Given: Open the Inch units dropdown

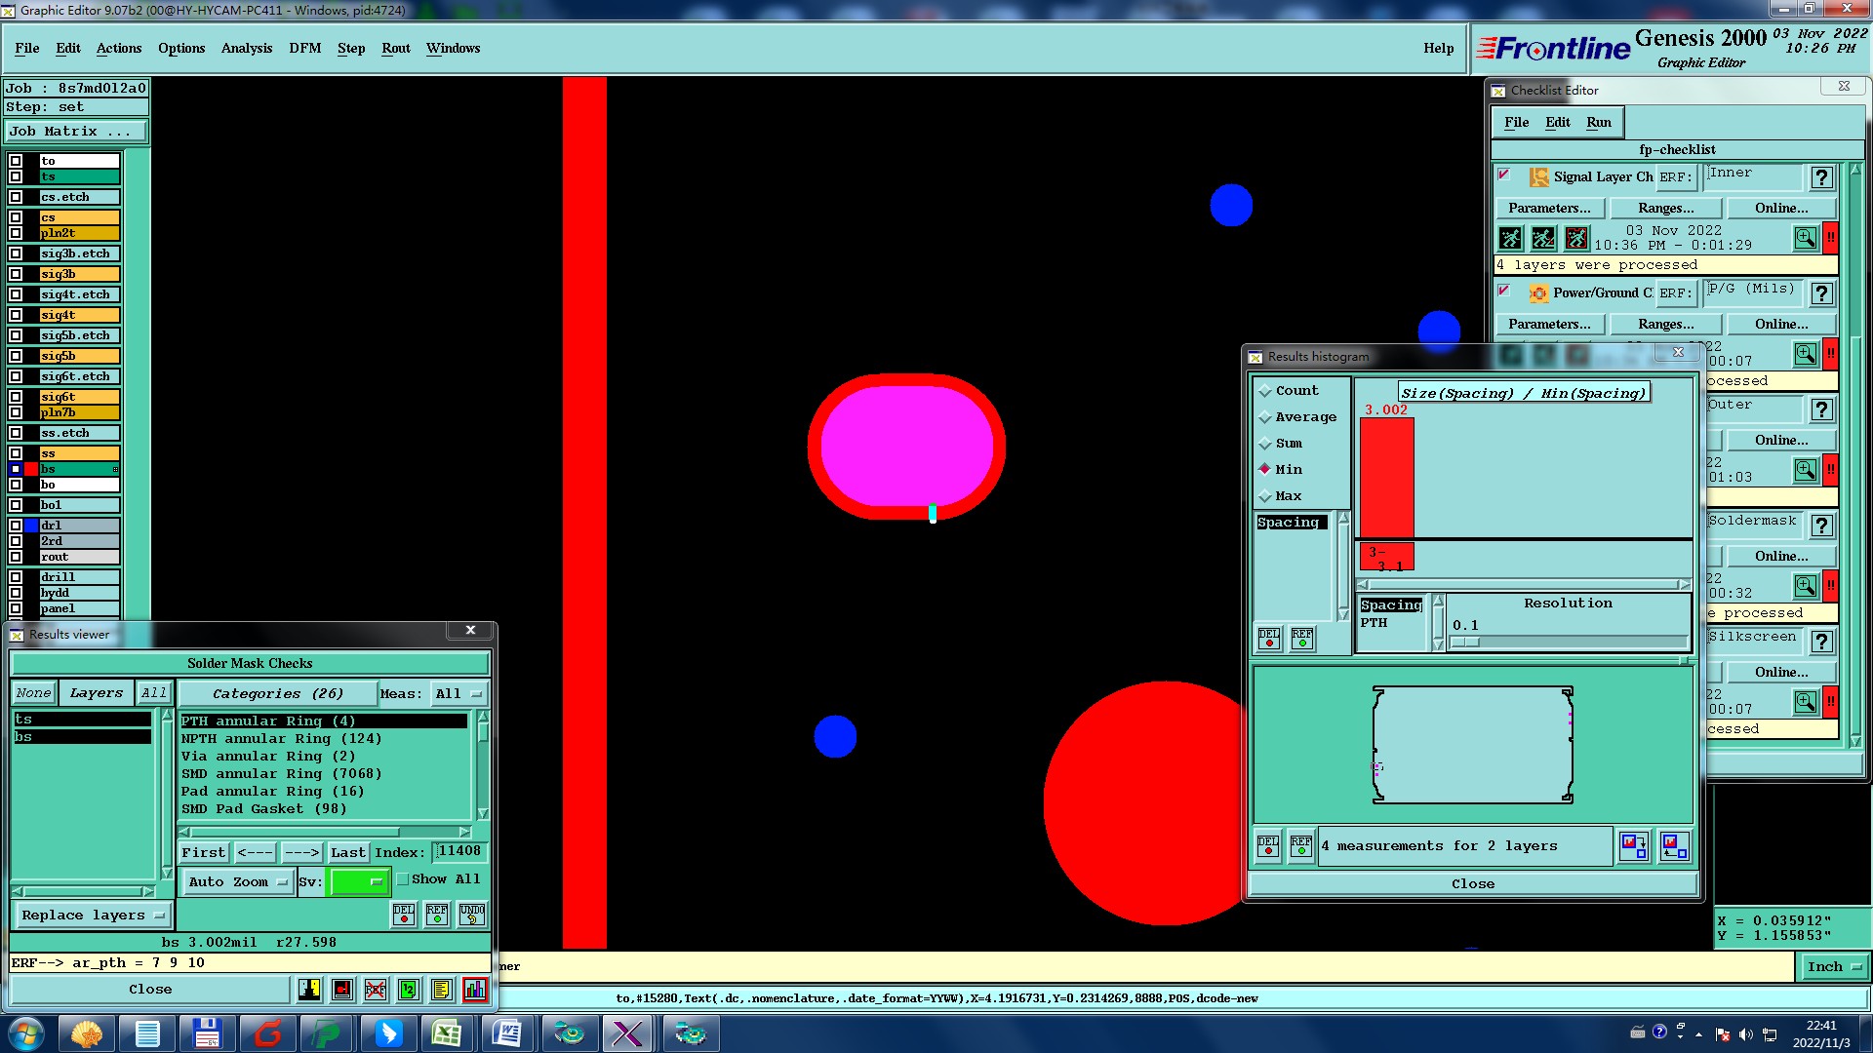Looking at the screenshot, I should coord(1832,967).
